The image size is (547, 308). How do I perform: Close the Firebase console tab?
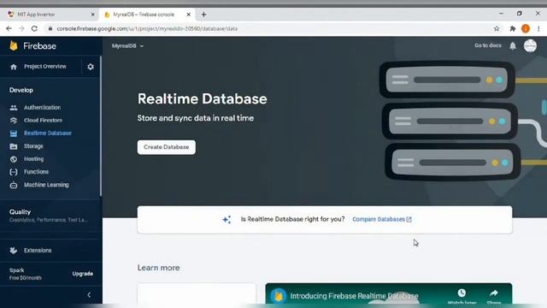pyautogui.click(x=188, y=15)
